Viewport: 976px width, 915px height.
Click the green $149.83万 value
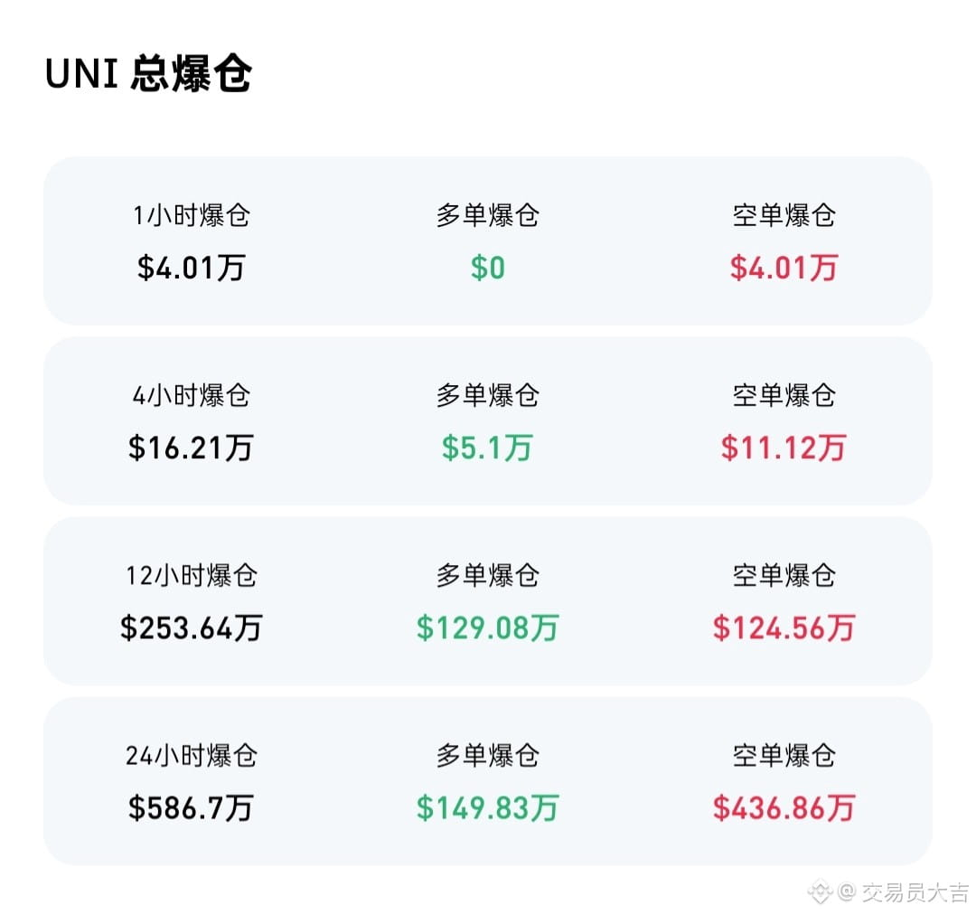[x=487, y=808]
